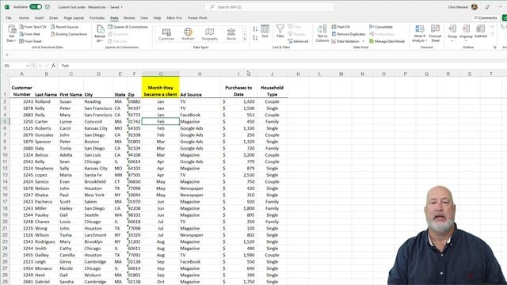Select the Geography data type

coord(209,34)
